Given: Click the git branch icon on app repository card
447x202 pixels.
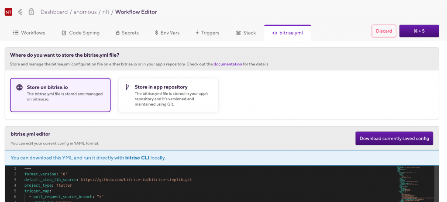Looking at the screenshot, I should point(127,87).
